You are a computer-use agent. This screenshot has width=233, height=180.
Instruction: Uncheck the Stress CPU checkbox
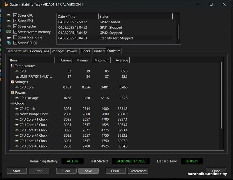click(15, 15)
